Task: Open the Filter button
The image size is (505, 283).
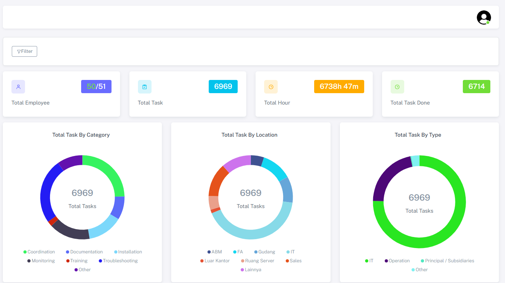Action: (24, 51)
